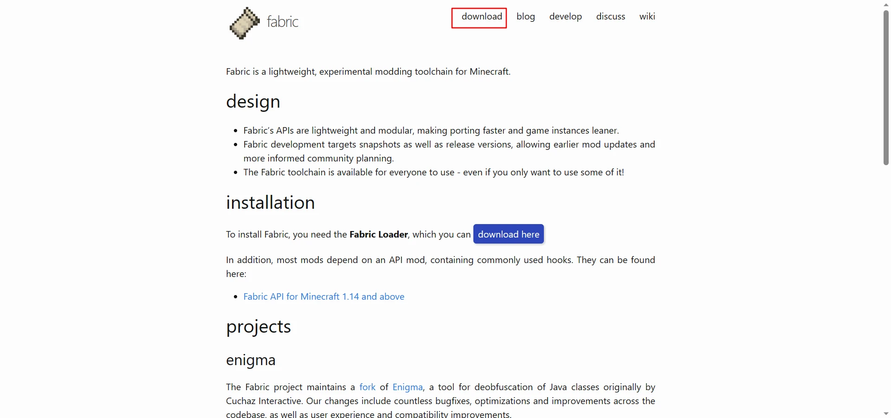
Task: Click the blue download here button
Action: coord(509,234)
